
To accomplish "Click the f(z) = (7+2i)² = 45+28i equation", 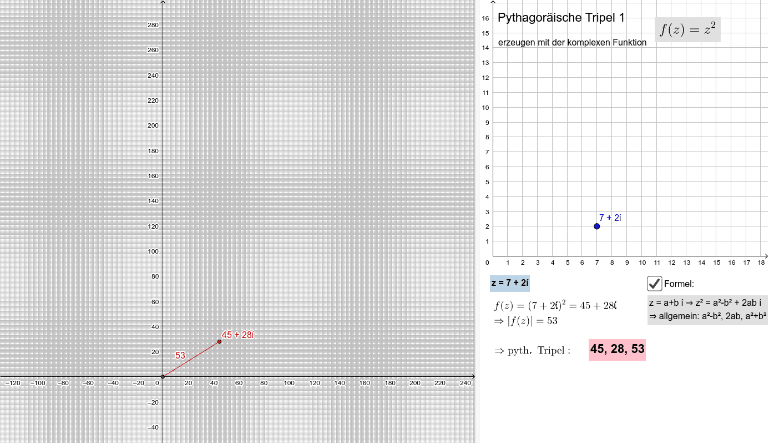I will point(556,305).
